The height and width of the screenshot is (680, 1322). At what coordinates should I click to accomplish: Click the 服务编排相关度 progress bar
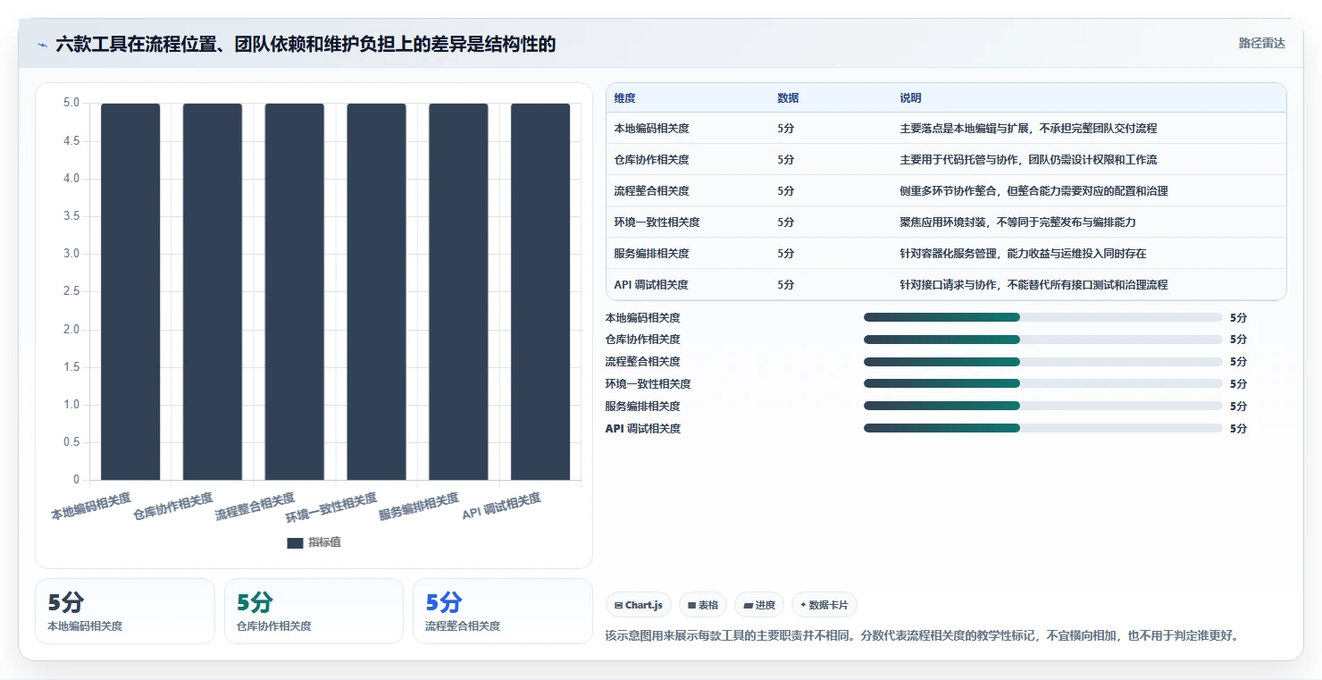1043,407
